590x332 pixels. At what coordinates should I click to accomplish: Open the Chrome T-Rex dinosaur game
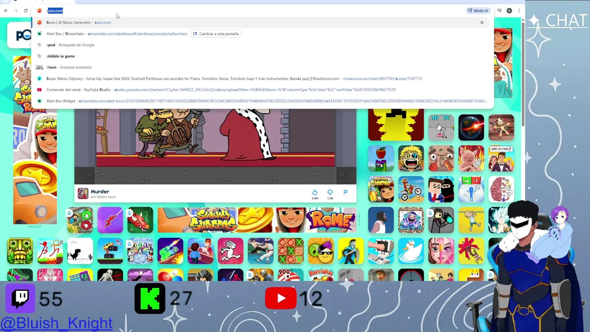coord(80,251)
